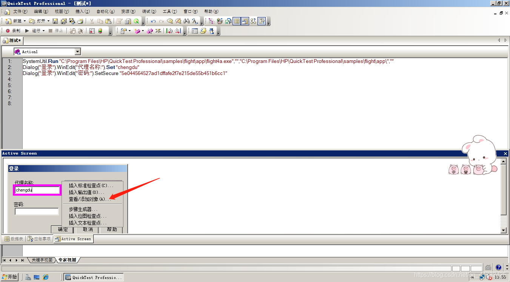Viewport: 510px width, 282px height.
Task: Open dropdown arrow next to 打开
Action: pos(48,21)
